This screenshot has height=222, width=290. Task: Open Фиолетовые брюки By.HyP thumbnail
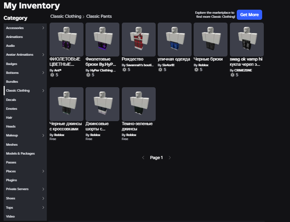point(102,40)
